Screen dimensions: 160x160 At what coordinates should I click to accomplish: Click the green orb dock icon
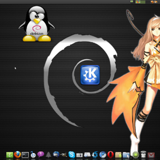pos(136,155)
